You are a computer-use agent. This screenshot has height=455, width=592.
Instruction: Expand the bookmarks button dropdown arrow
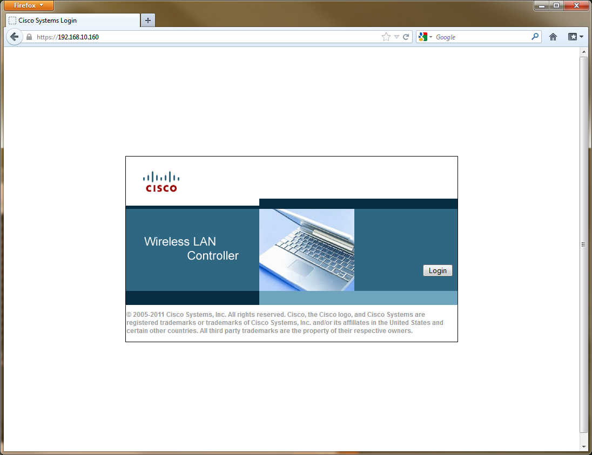point(581,37)
